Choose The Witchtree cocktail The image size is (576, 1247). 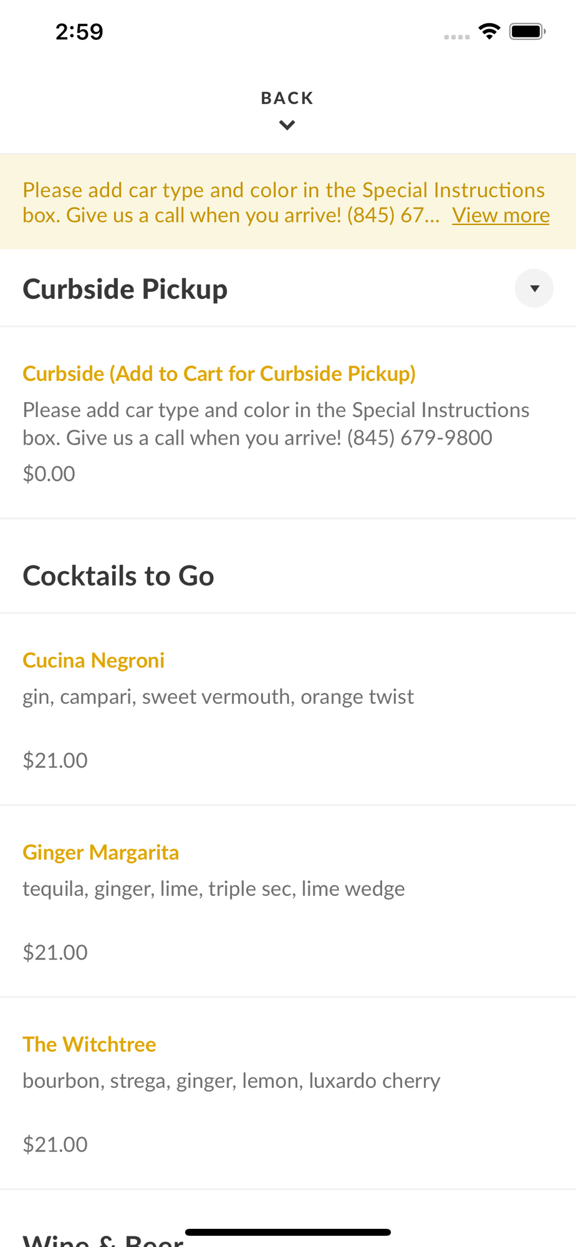(x=89, y=1044)
